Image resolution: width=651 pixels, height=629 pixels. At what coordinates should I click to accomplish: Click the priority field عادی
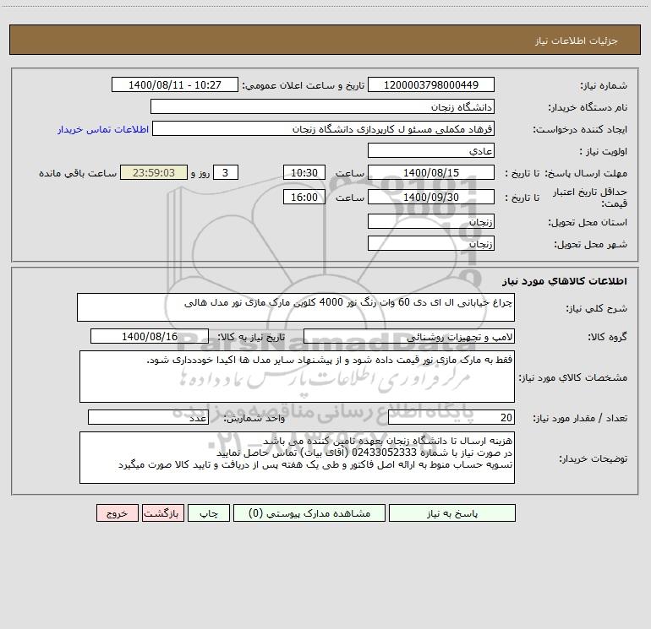[431, 150]
